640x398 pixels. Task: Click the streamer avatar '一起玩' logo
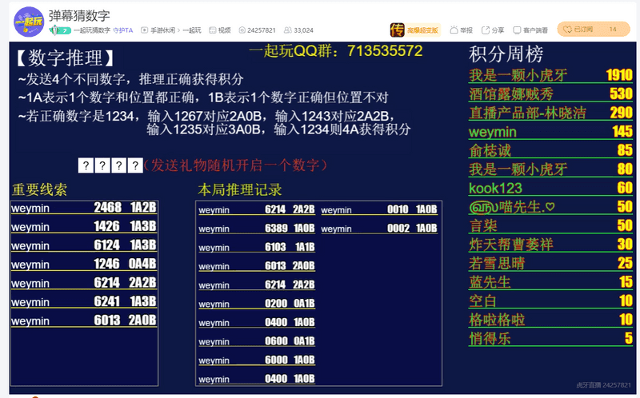(29, 21)
